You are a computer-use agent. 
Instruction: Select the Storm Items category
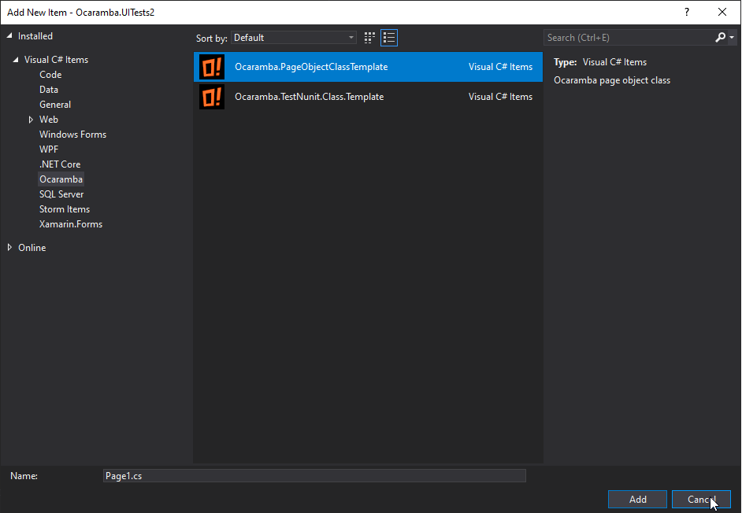[x=65, y=209]
